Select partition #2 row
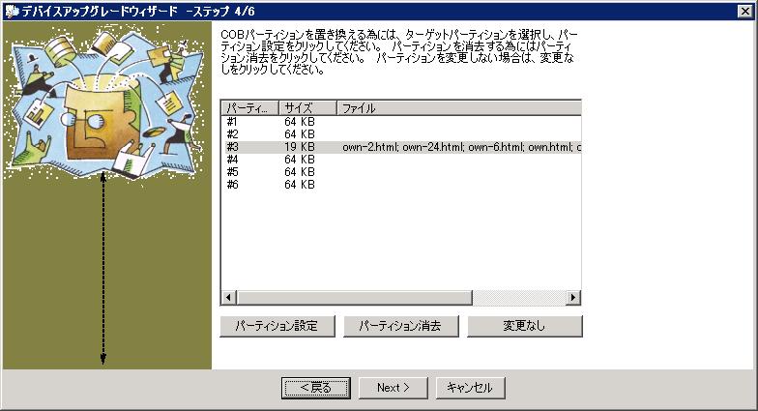Viewport: 758px width, 411px height. coord(401,133)
